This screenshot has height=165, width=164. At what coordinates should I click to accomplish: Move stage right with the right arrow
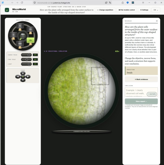pyautogui.click(x=28, y=77)
